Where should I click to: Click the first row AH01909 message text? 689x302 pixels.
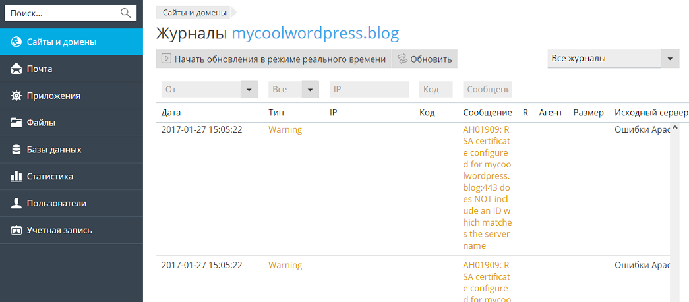click(487, 188)
